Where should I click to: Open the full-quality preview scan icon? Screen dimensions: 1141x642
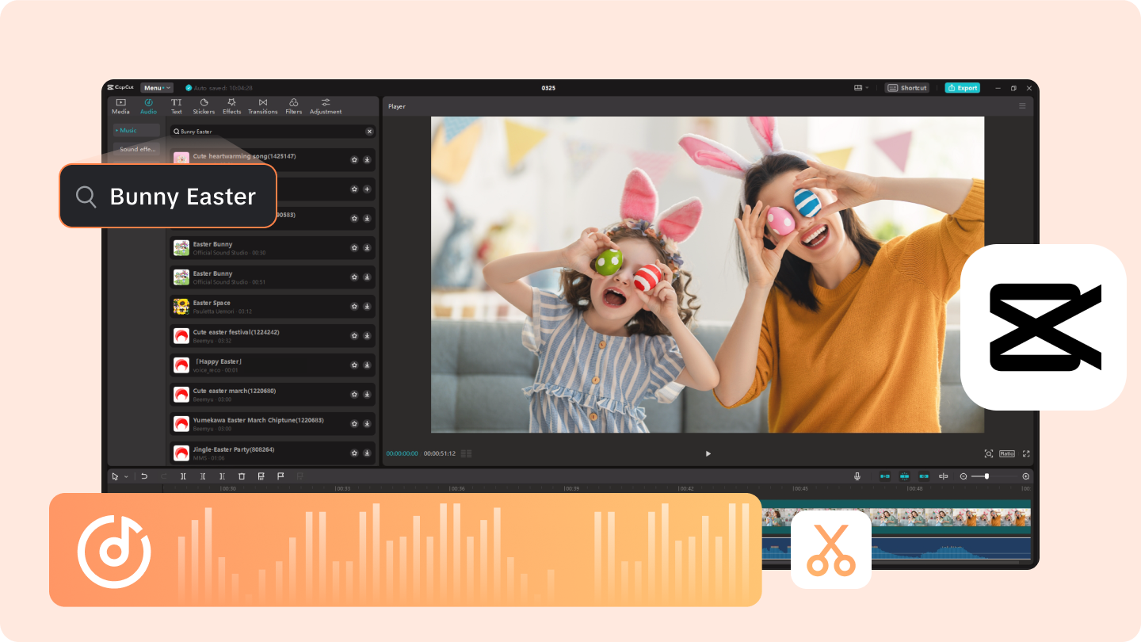989,453
